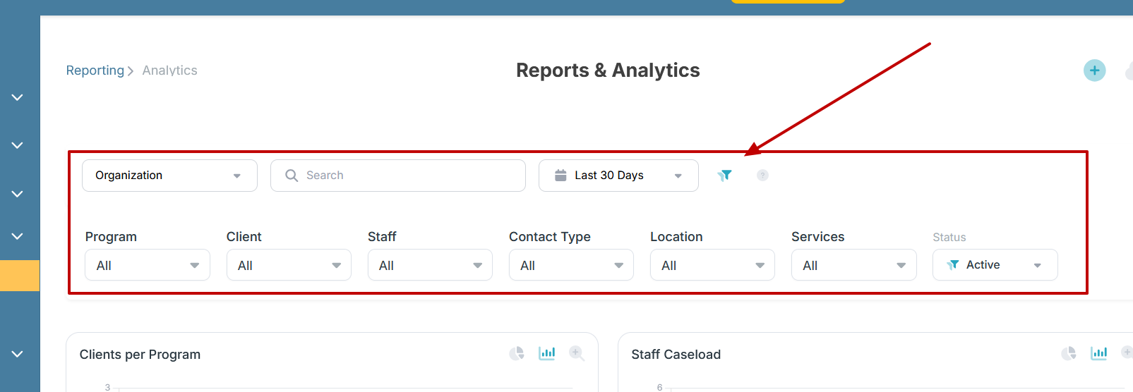Switch Staff Caseload to bar chart
Screen dimensions: 1133x392
[x=1099, y=353]
